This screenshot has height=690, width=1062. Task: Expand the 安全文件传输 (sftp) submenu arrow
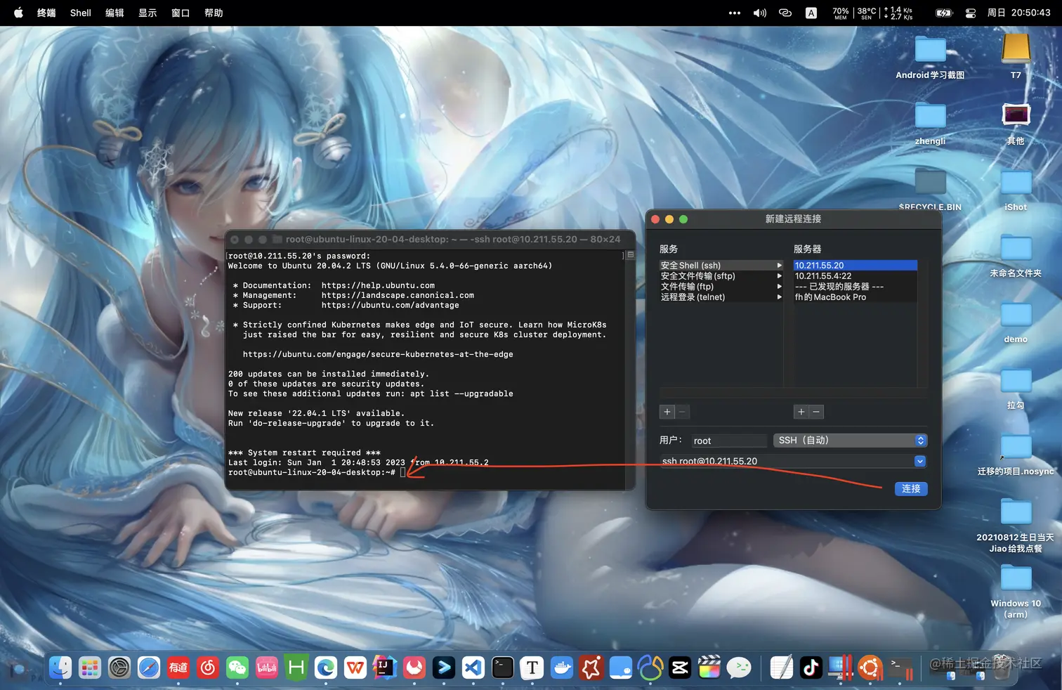[780, 276]
